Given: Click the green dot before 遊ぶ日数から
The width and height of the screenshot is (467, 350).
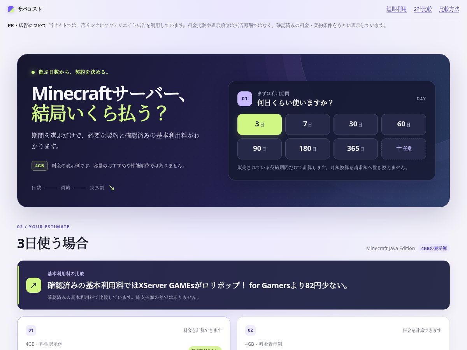Looking at the screenshot, I should coord(33,72).
